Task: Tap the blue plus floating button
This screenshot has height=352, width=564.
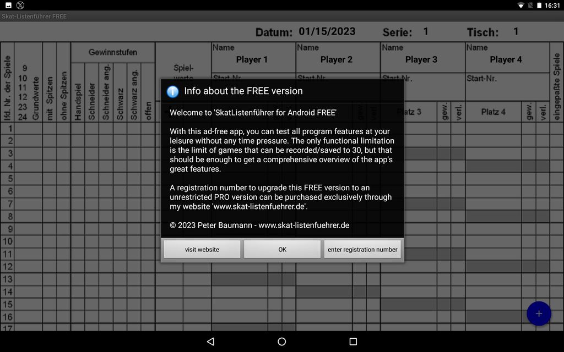Action: 539,313
